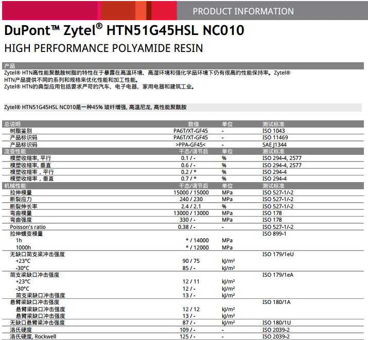Click the 无缺口悬臂梁冲击强度 row label

pos(37,323)
